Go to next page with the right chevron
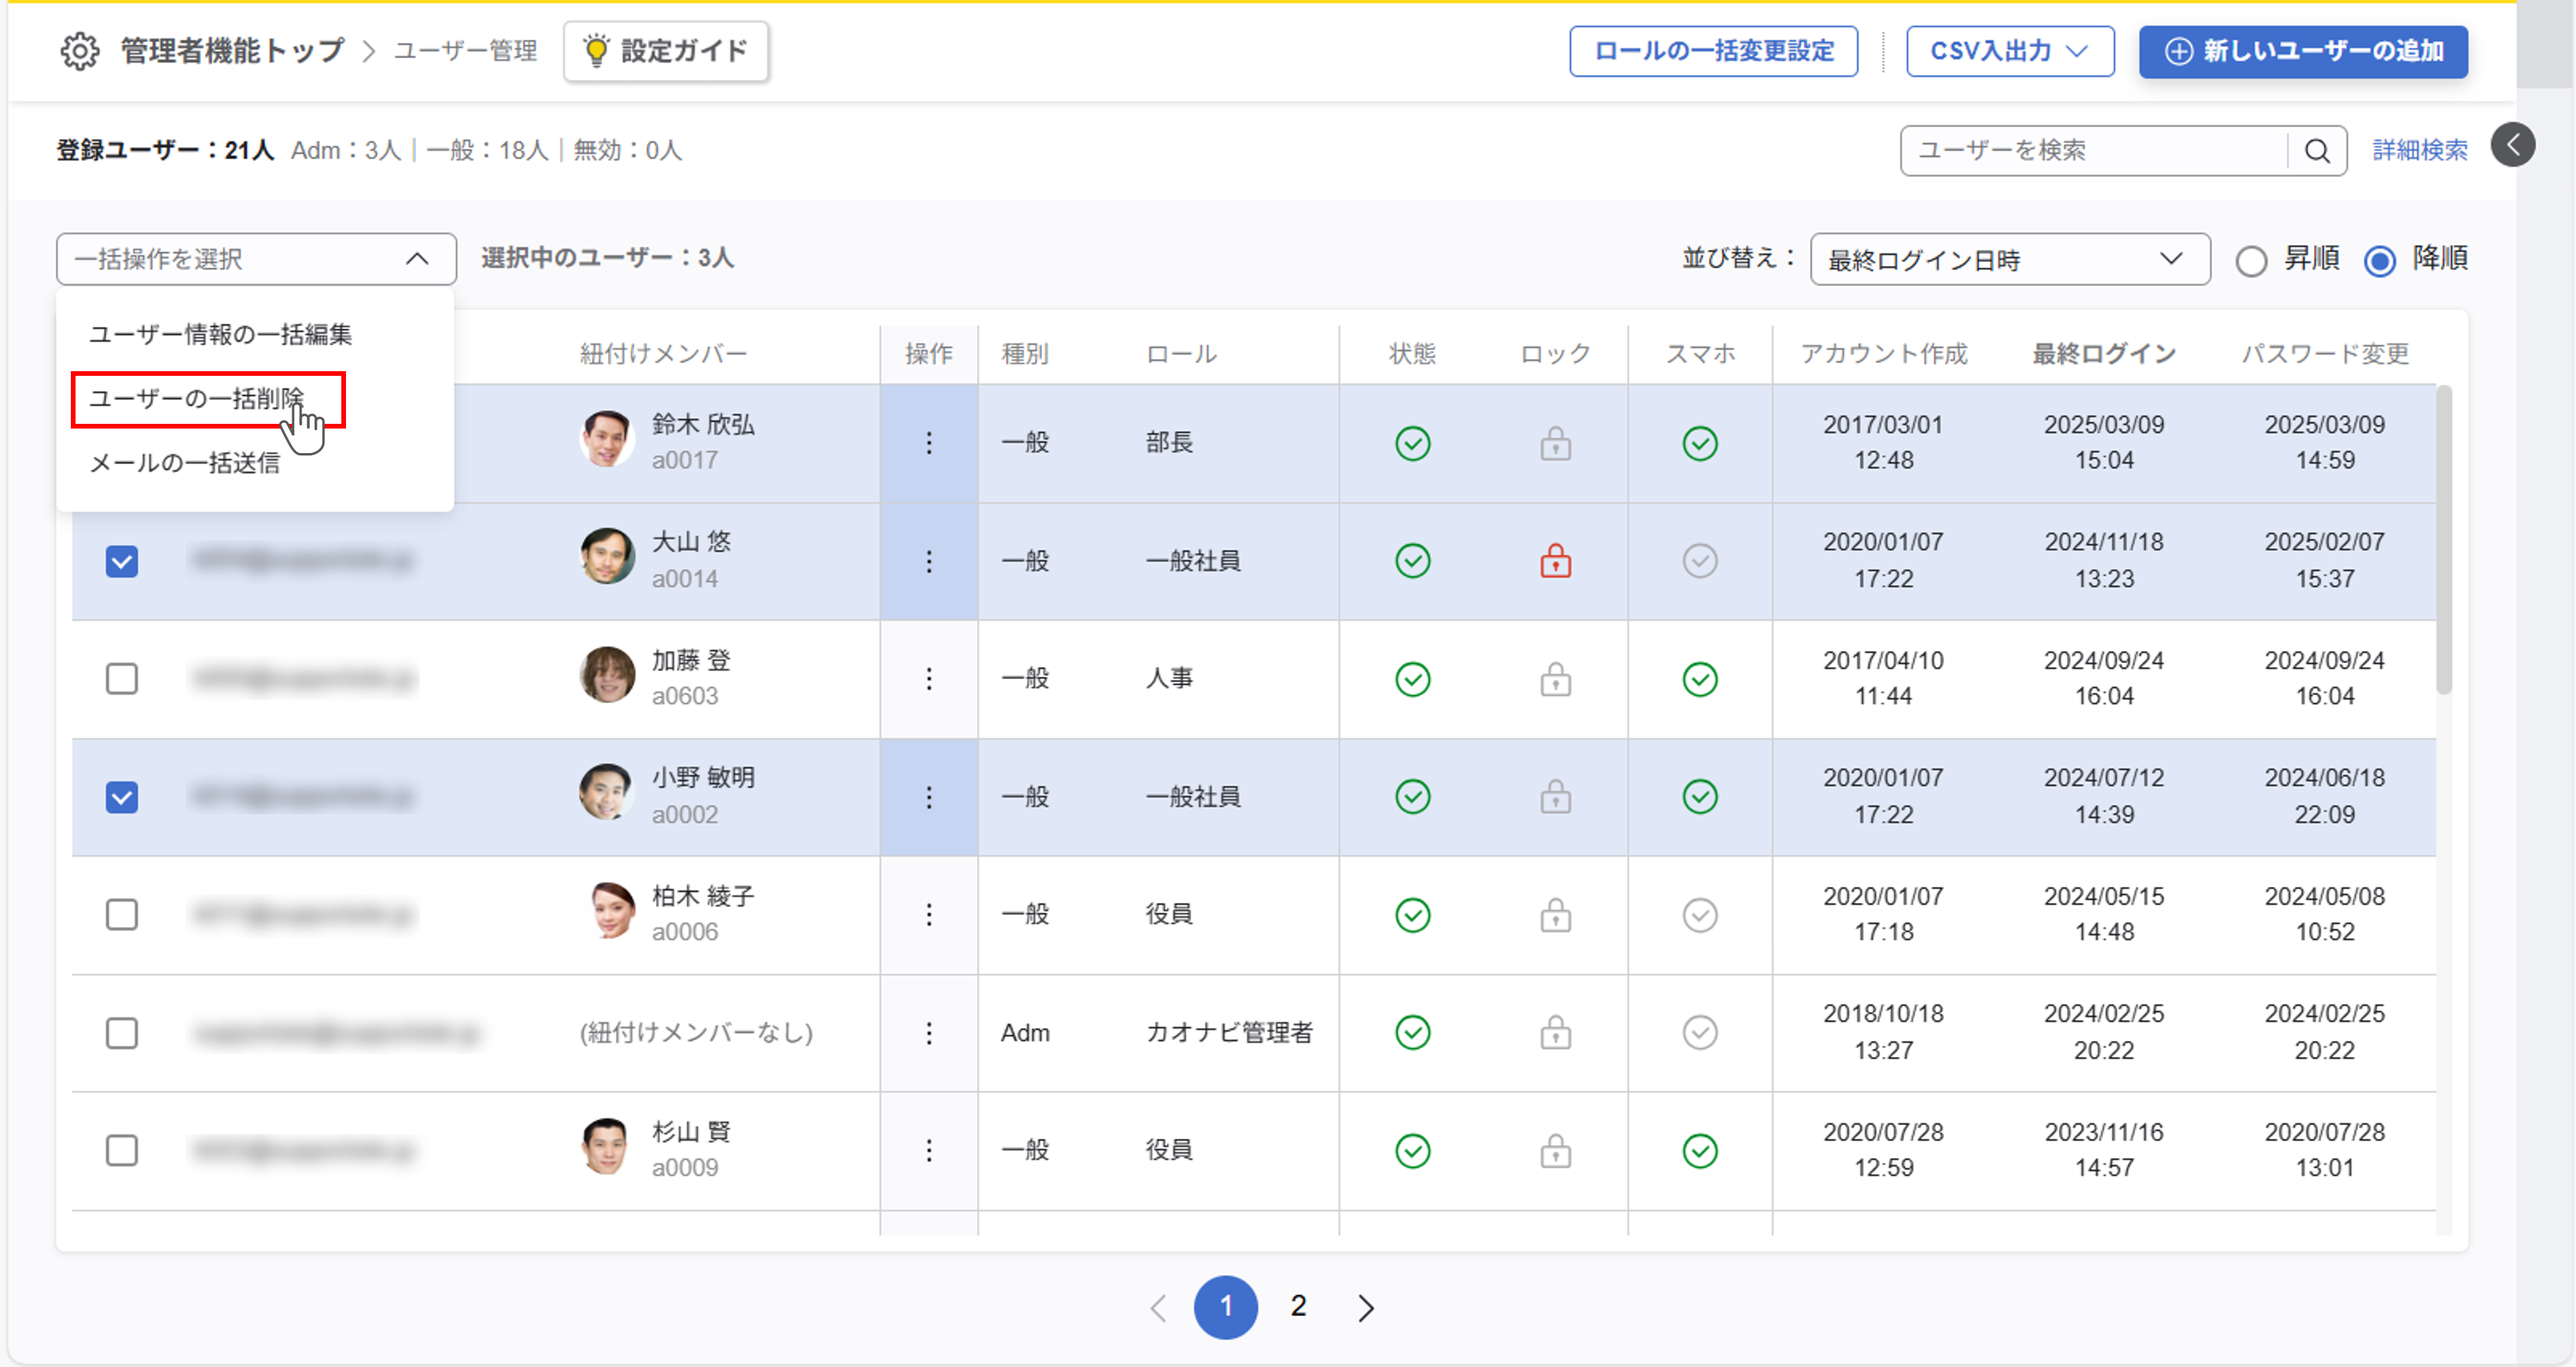The width and height of the screenshot is (2576, 1367). 1366,1307
